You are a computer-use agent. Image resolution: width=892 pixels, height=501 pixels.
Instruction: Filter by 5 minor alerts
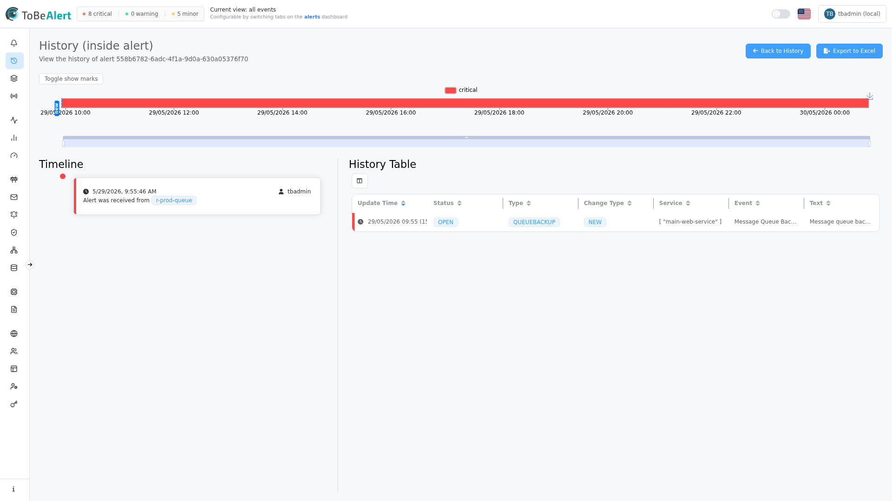click(x=185, y=14)
